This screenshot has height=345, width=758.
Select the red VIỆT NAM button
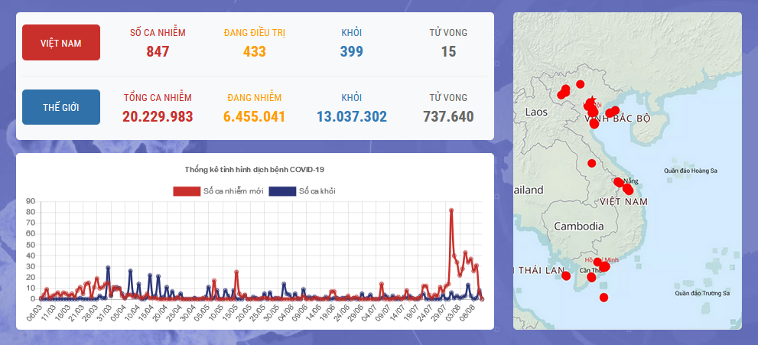[61, 43]
